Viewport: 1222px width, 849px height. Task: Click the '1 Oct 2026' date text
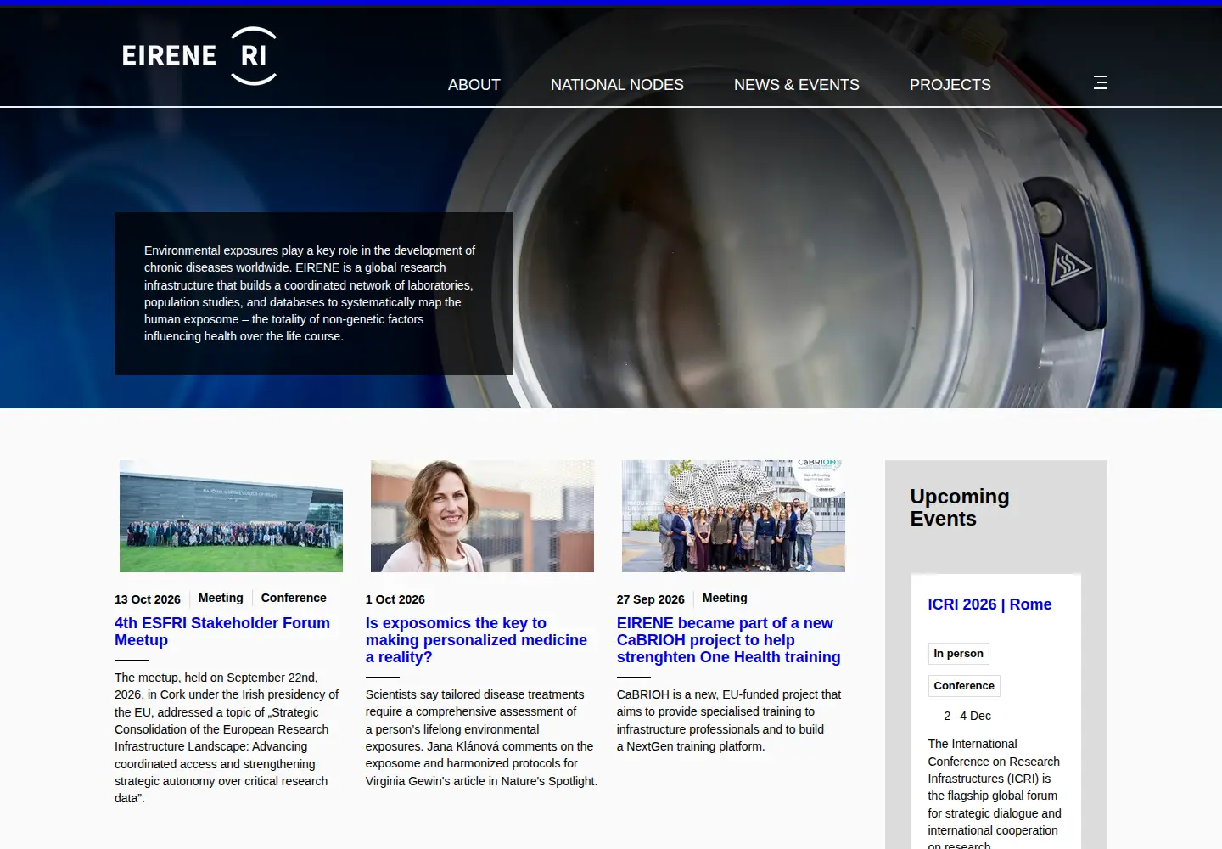395,599
